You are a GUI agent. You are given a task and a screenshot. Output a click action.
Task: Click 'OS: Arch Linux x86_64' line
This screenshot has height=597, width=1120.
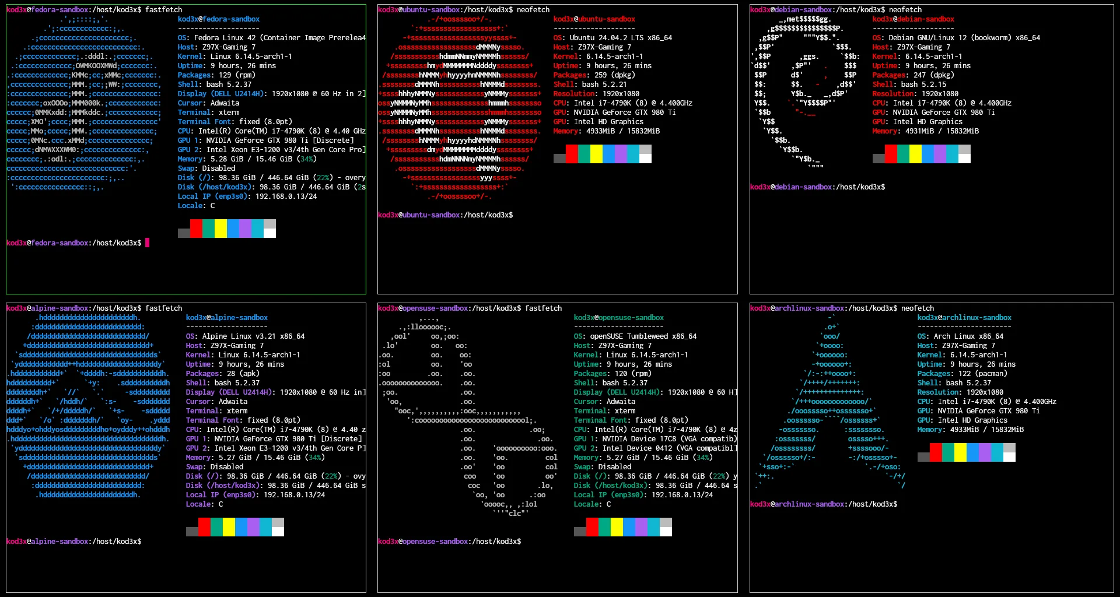[x=960, y=336]
